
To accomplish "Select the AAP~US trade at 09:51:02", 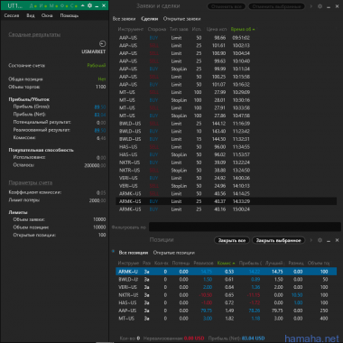I will (x=226, y=38).
